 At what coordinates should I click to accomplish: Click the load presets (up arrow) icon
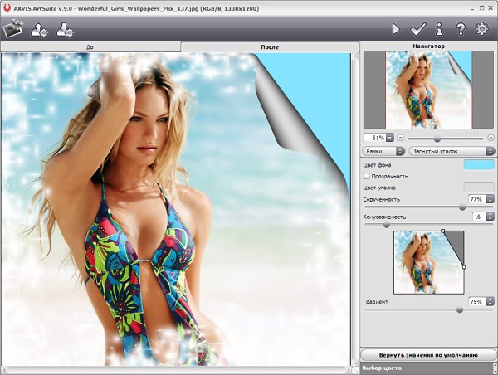(x=39, y=31)
